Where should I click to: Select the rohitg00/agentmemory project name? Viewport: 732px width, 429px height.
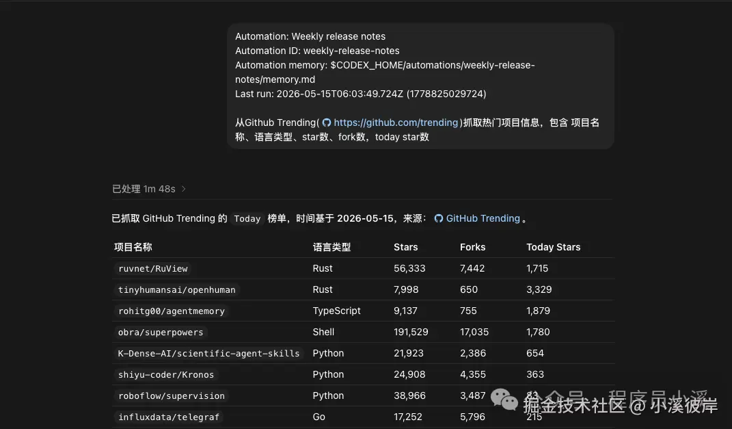[x=172, y=311]
